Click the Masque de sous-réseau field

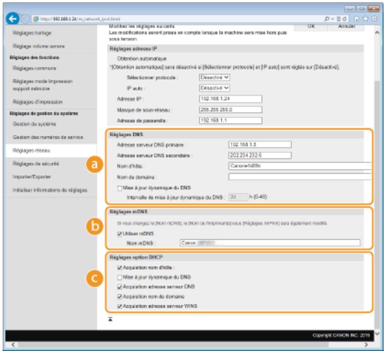click(230, 110)
